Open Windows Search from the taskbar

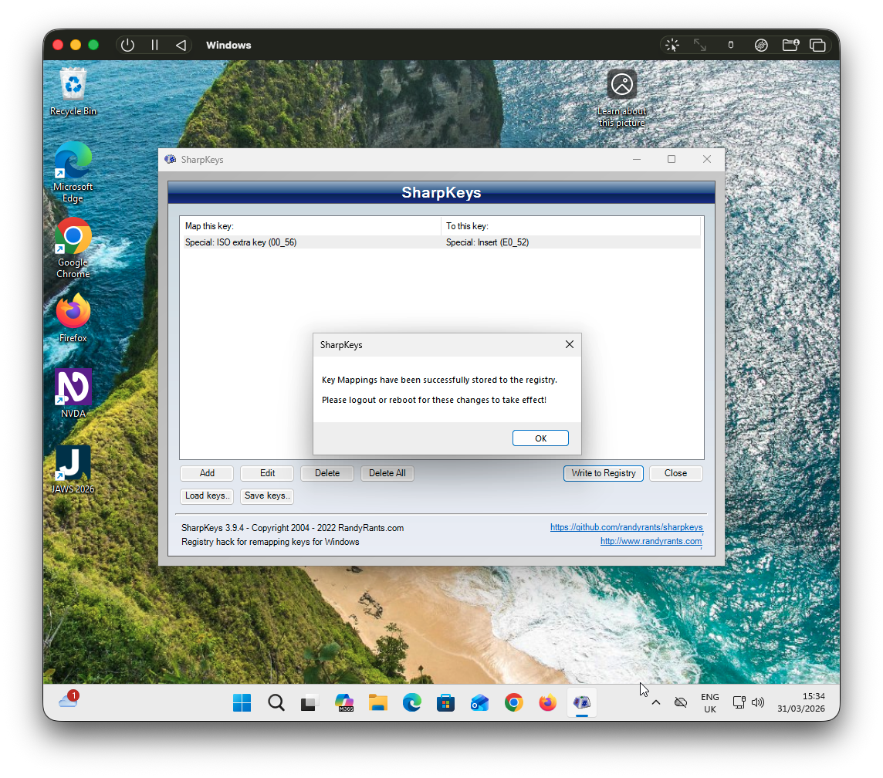(276, 702)
